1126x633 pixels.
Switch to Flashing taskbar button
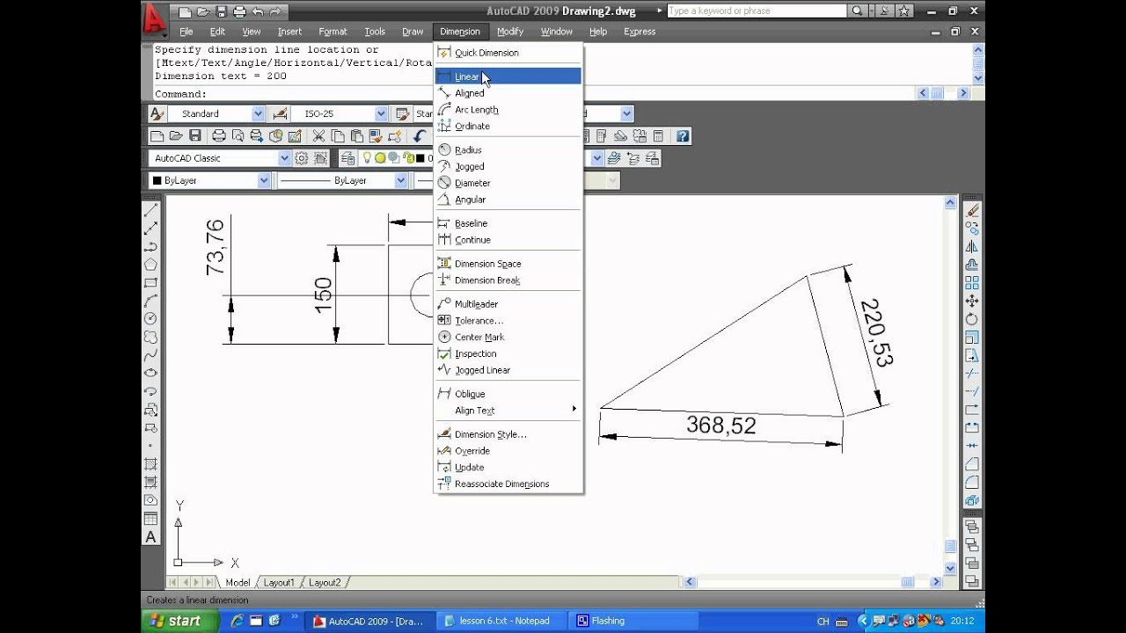coord(631,621)
